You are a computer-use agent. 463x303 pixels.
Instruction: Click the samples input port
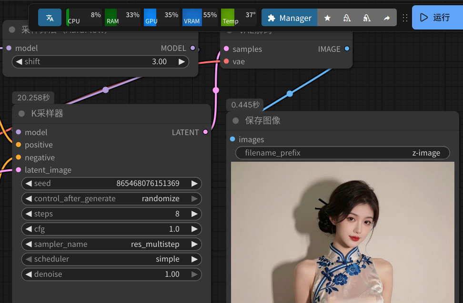226,49
